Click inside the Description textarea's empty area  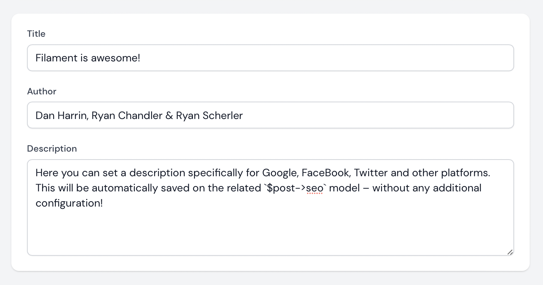click(x=270, y=231)
